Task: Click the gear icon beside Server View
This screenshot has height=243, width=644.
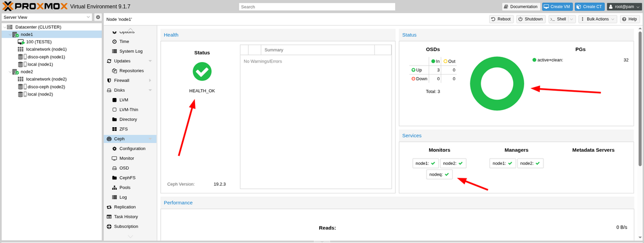Action: point(98,17)
